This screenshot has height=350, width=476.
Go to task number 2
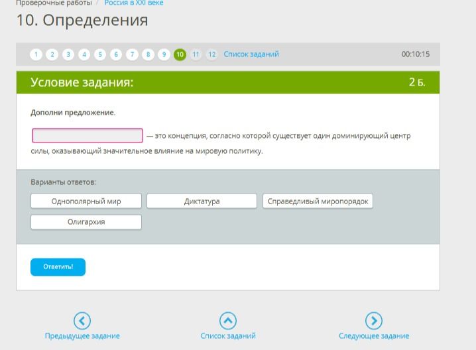click(52, 54)
